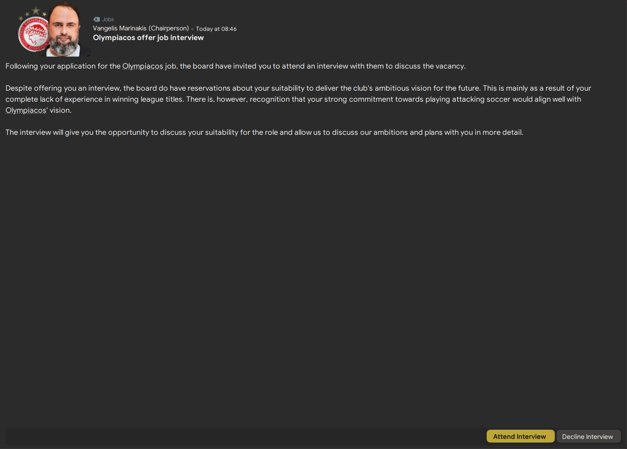
Task: Click the Jobs tag icon
Action: [x=97, y=19]
